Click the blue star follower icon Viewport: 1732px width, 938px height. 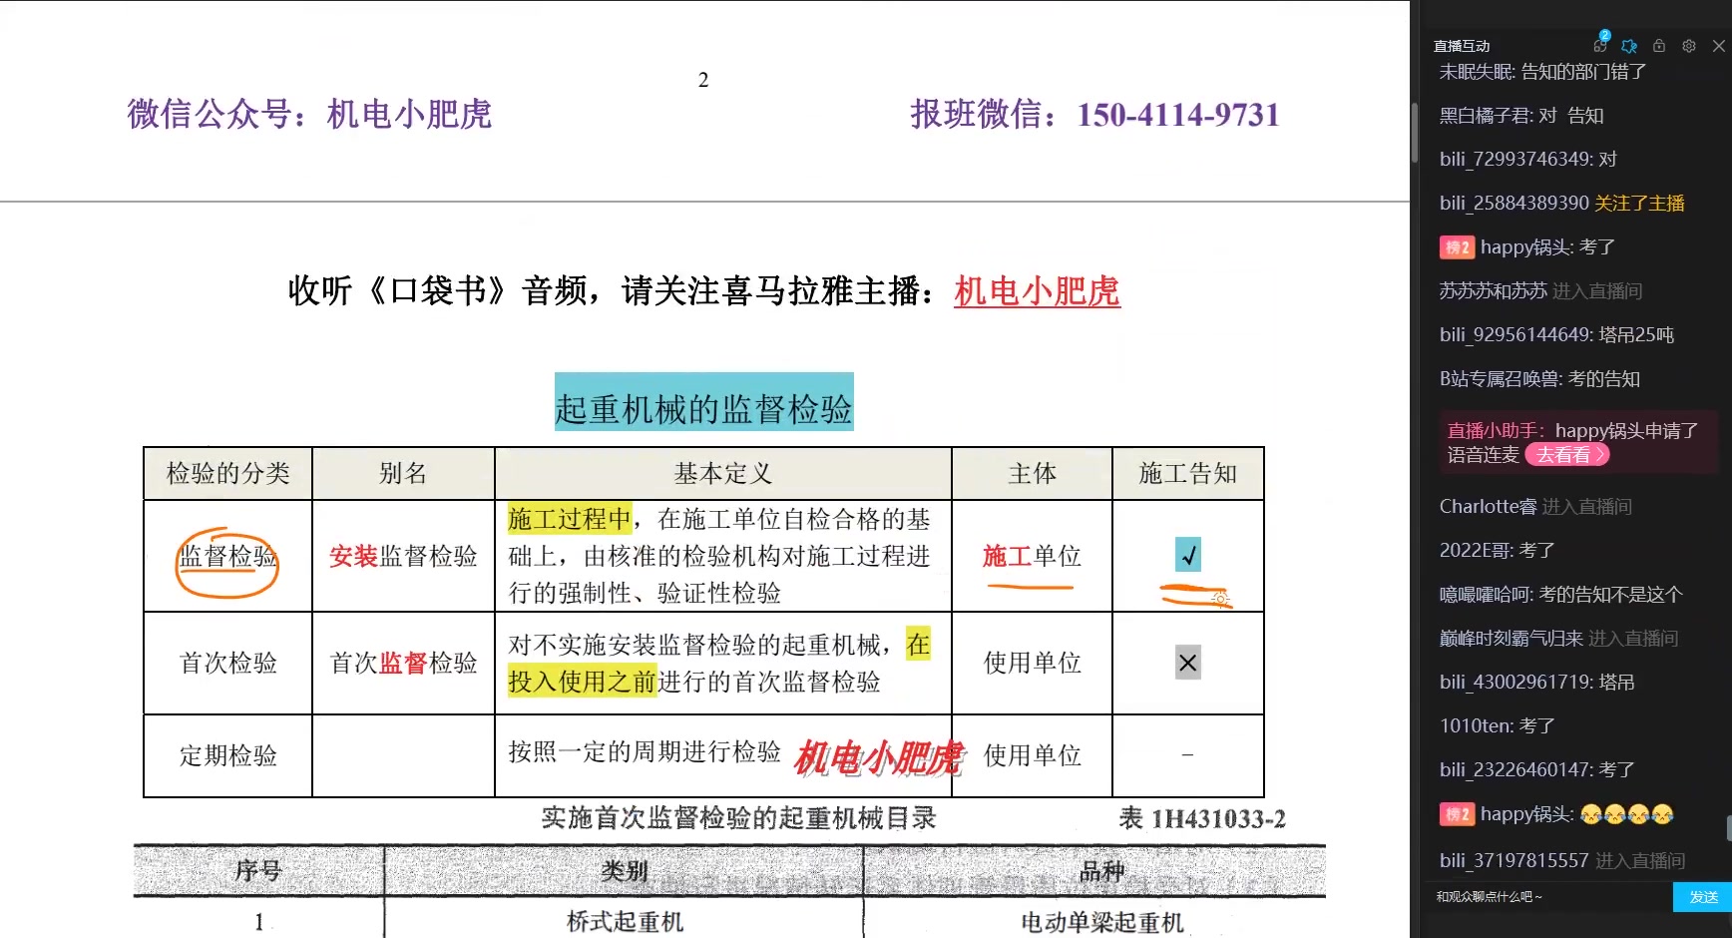tap(1629, 46)
